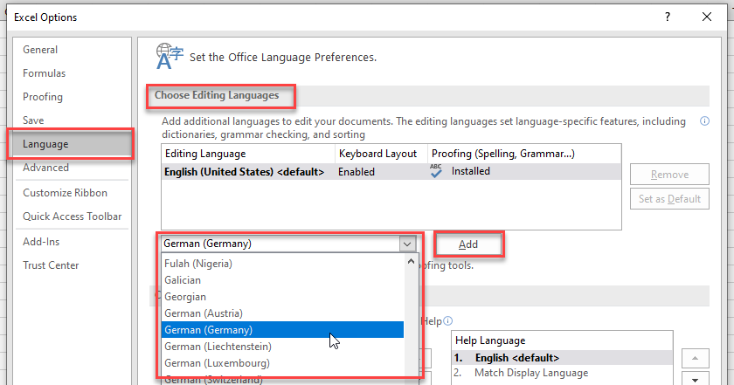734x385 pixels.
Task: Click the Proofing column header
Action: point(524,154)
